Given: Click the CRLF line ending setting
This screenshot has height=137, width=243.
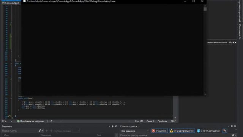Looking at the screenshot, I should point(173,121).
